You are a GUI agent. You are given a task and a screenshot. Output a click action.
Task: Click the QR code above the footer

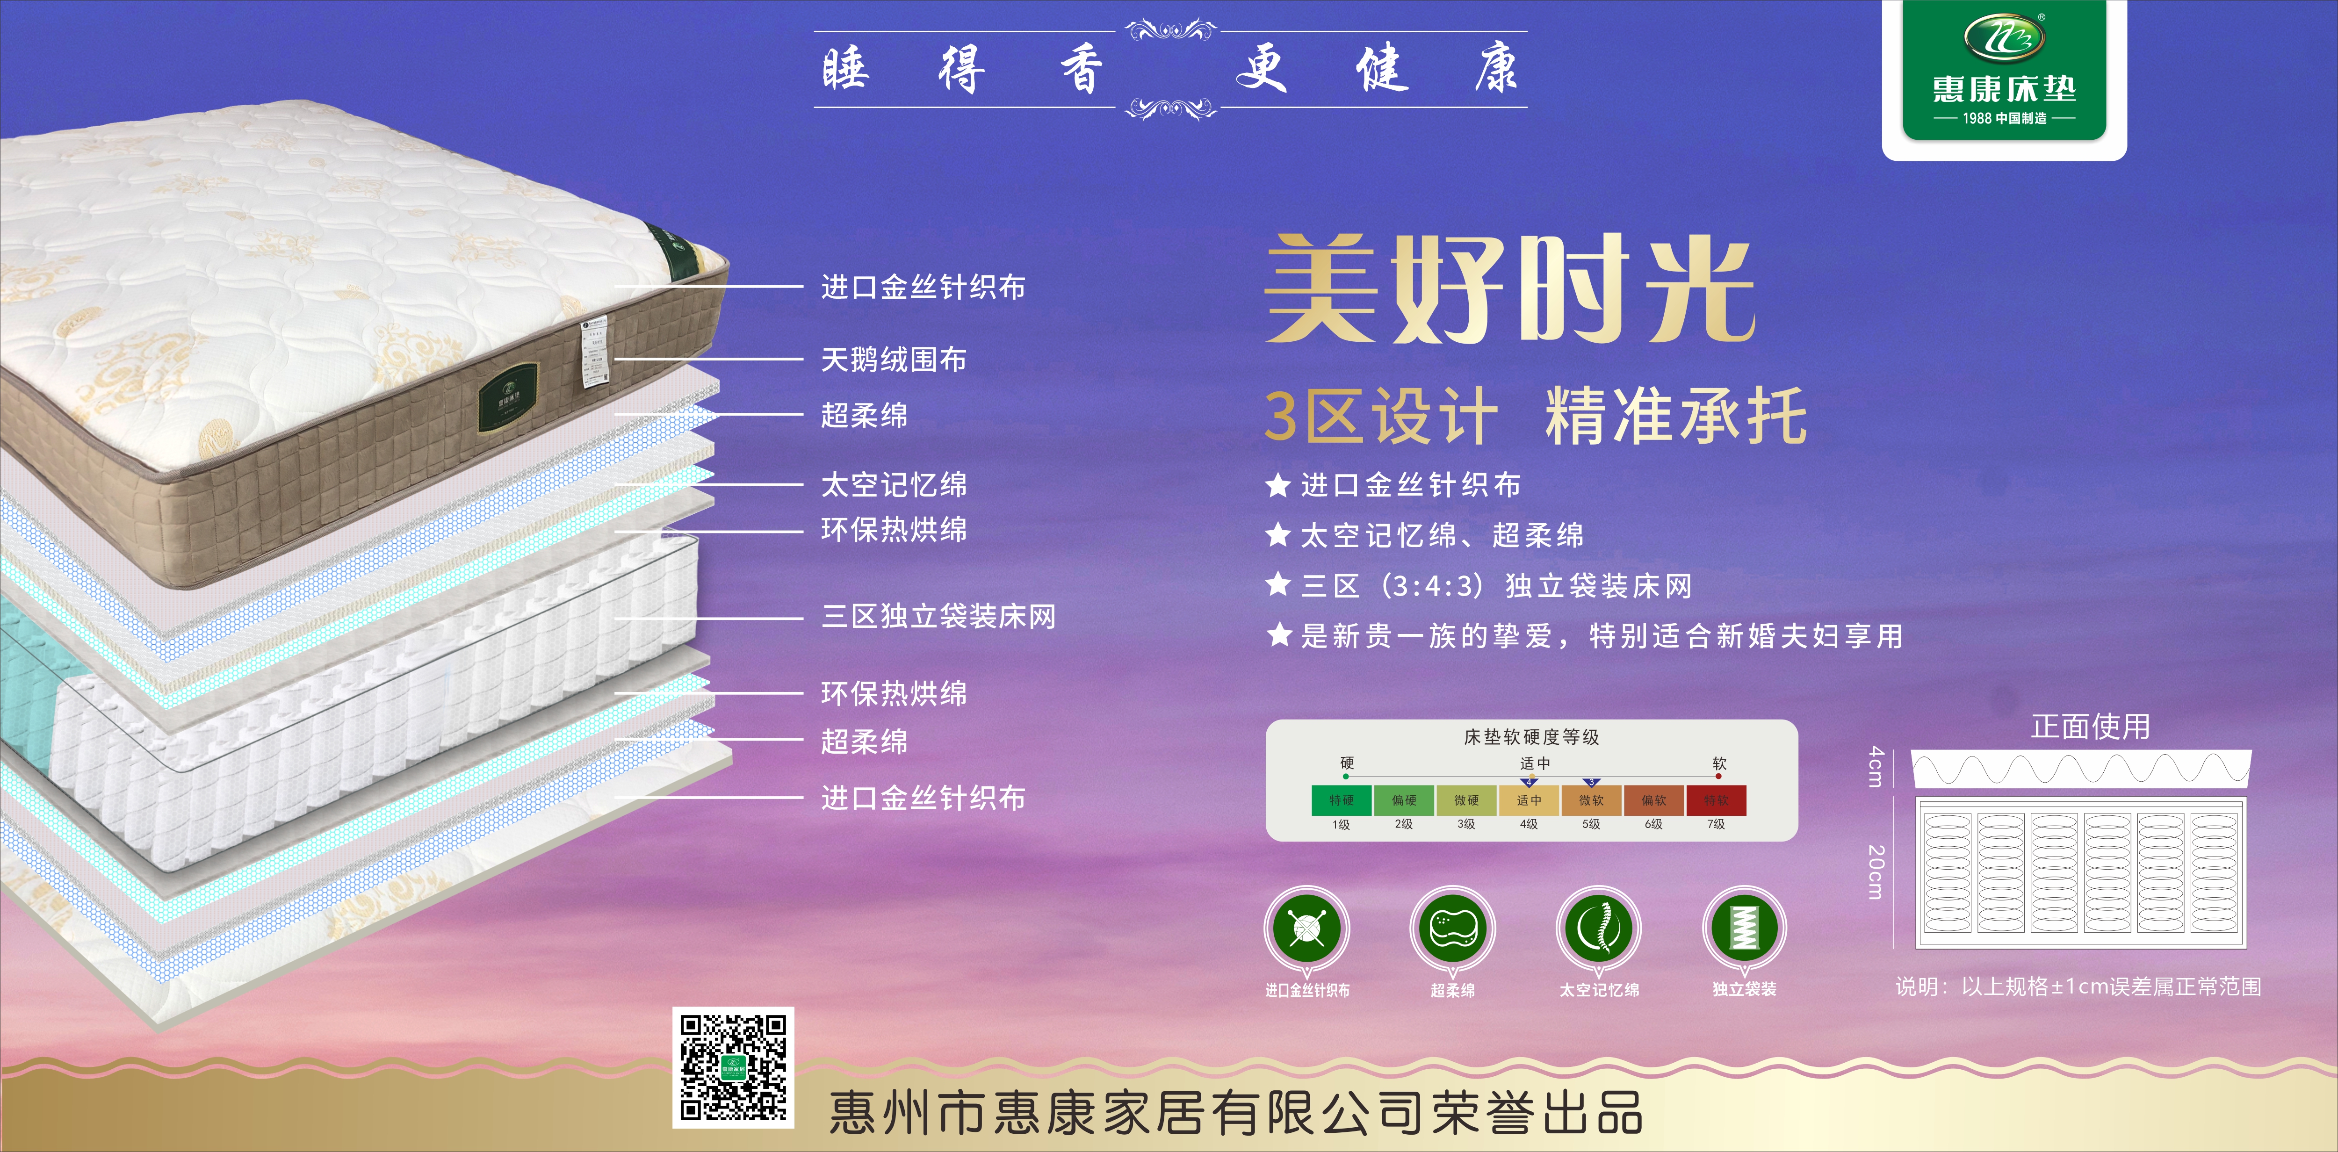[733, 1067]
